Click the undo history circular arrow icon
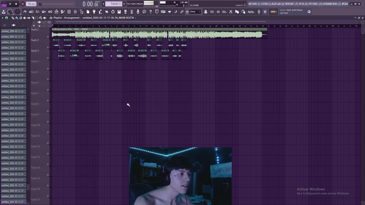The image size is (365, 205). pyautogui.click(x=113, y=12)
